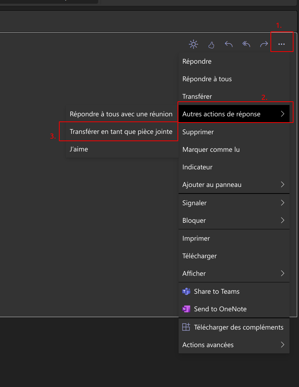The image size is (299, 387).
Task: Expand the Afficher submenu
Action: pos(282,273)
